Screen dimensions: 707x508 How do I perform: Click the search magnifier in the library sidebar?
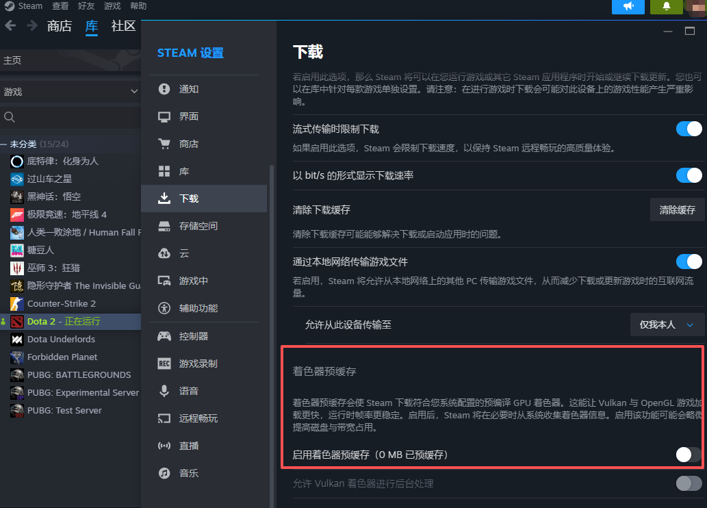click(10, 117)
